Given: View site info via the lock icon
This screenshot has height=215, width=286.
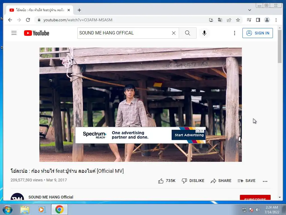Looking at the screenshot, I should click(x=39, y=20).
